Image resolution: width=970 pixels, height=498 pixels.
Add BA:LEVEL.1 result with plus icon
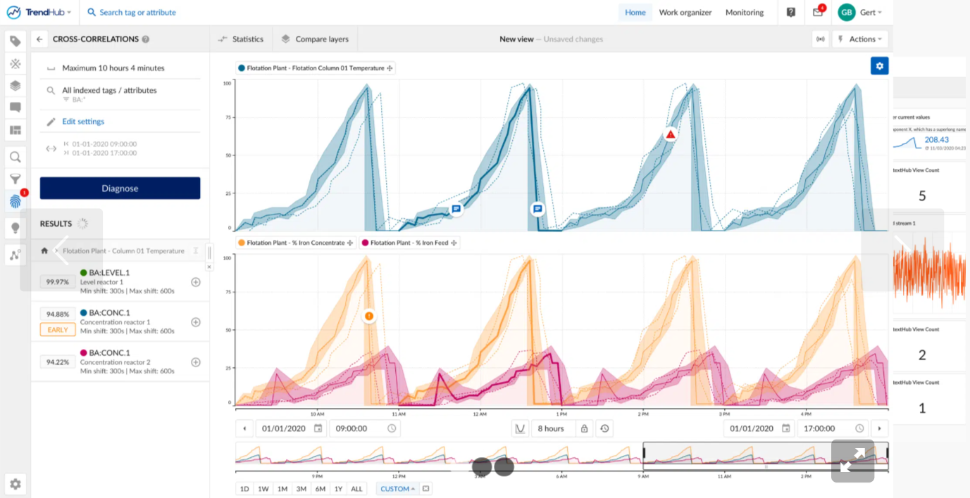pos(196,282)
